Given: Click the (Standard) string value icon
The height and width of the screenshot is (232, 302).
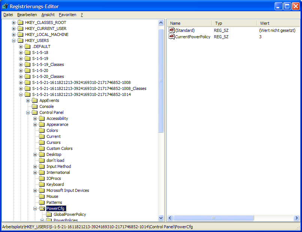Looking at the screenshot, I should [x=171, y=30].
